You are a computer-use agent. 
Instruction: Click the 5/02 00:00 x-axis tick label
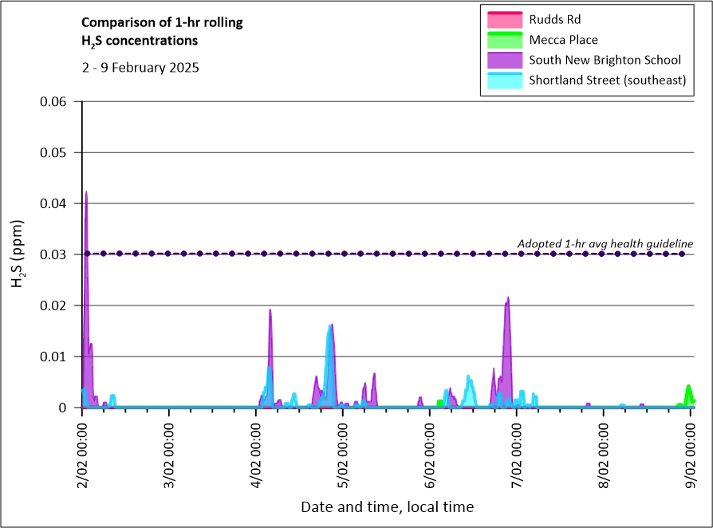click(x=344, y=451)
